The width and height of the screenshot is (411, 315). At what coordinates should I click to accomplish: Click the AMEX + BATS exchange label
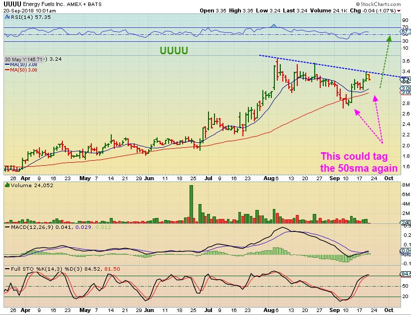(x=84, y=4)
